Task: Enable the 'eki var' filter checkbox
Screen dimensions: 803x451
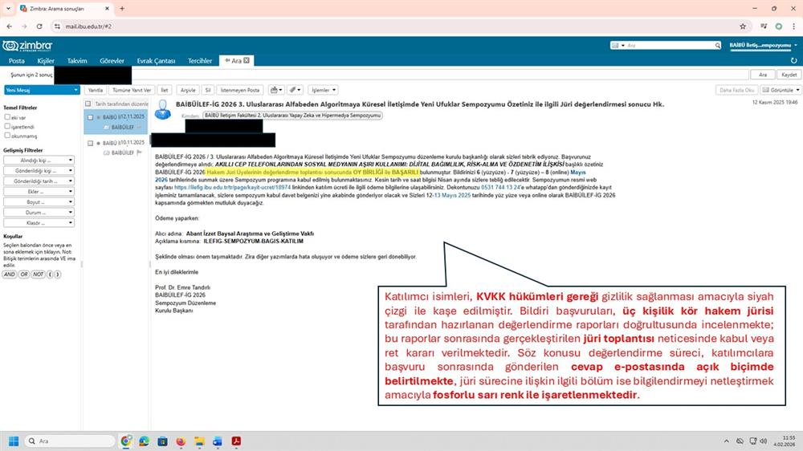Action: point(7,116)
